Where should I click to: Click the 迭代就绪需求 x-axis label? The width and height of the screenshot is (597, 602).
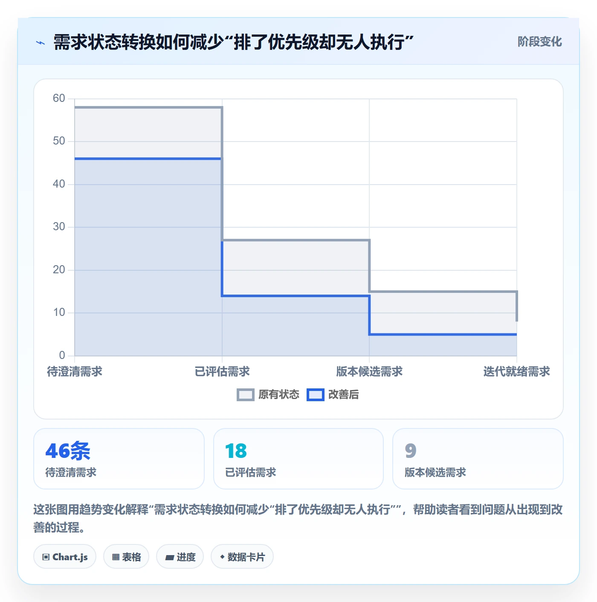pos(517,372)
